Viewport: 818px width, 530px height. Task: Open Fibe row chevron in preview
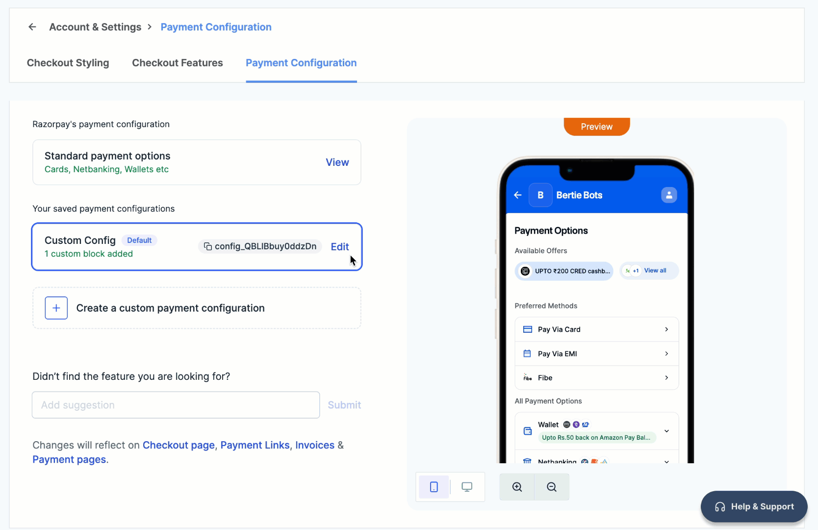point(666,378)
